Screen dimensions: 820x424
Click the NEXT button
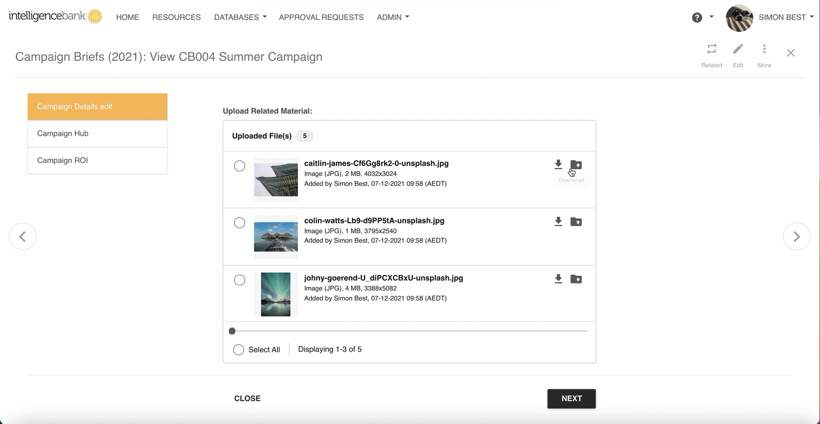(x=571, y=399)
